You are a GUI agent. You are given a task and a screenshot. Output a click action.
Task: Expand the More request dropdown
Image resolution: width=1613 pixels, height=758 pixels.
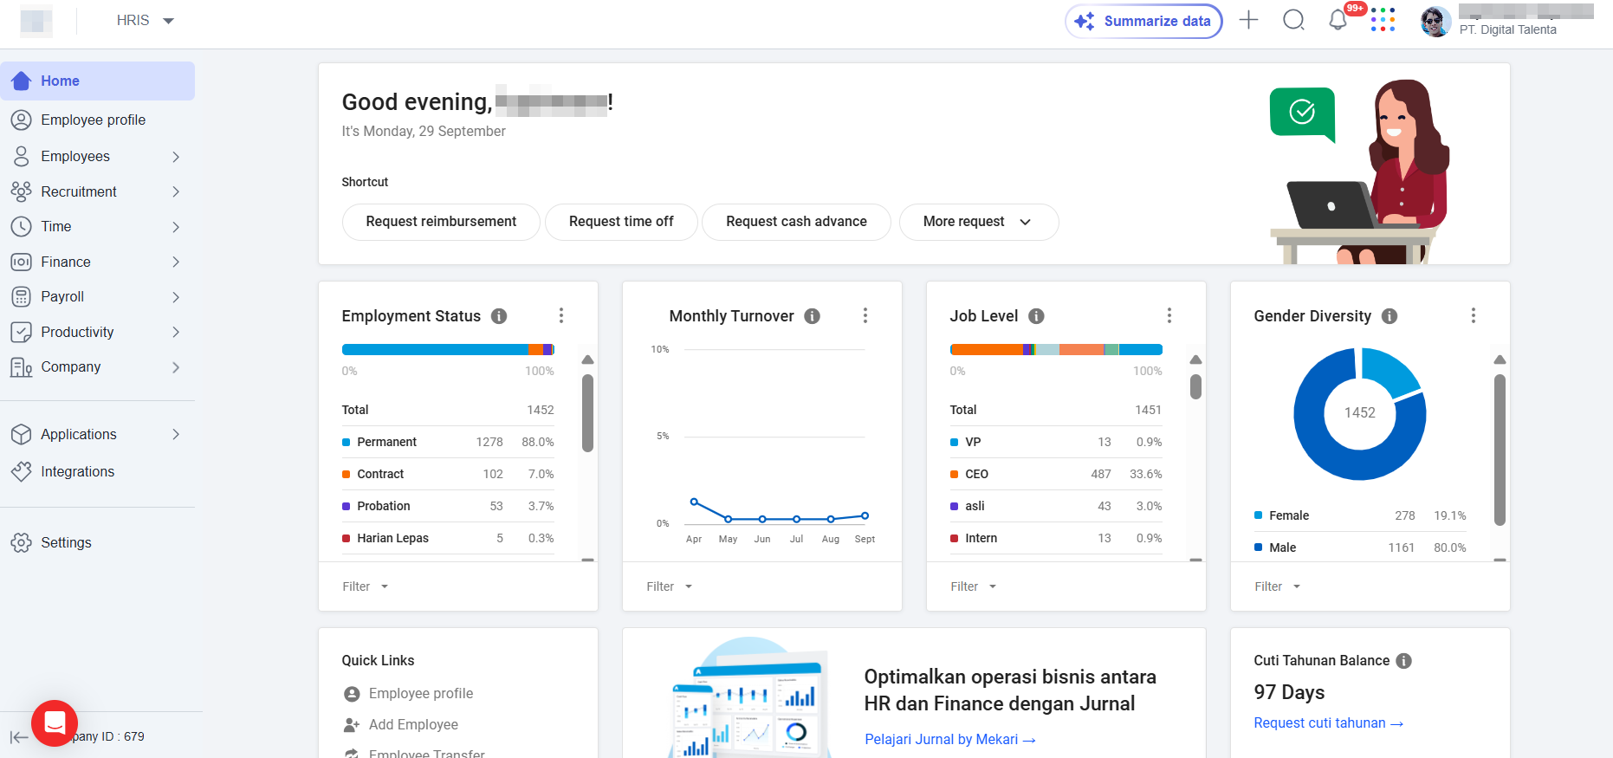[978, 222]
